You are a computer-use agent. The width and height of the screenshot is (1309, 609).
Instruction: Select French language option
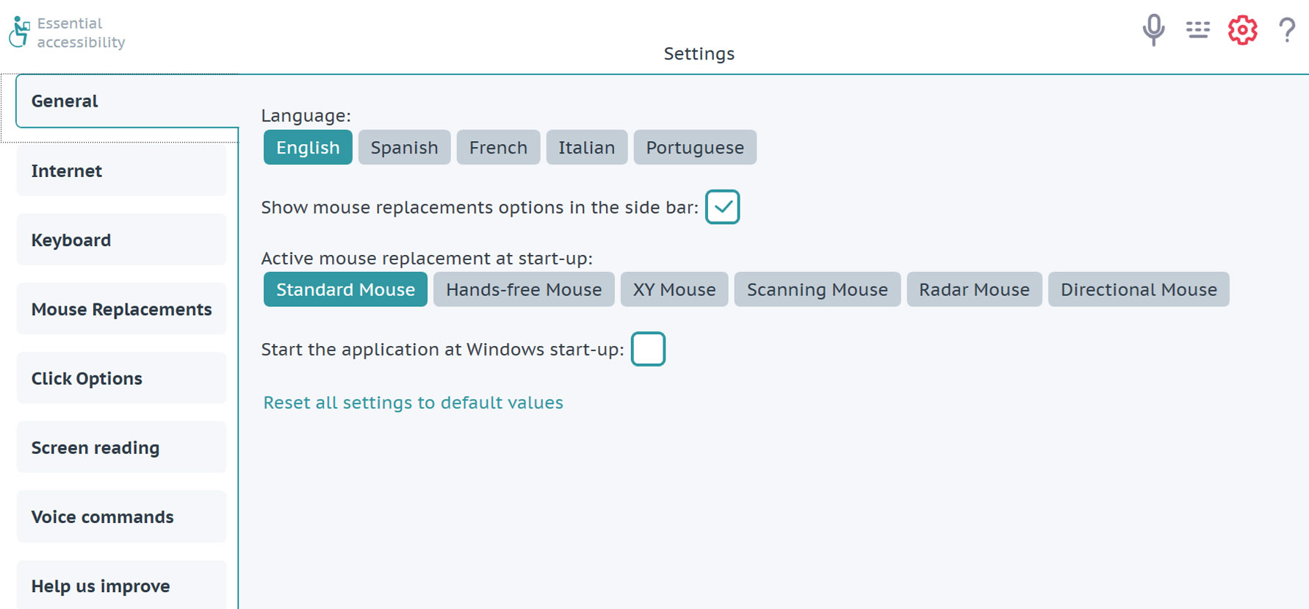click(x=498, y=148)
